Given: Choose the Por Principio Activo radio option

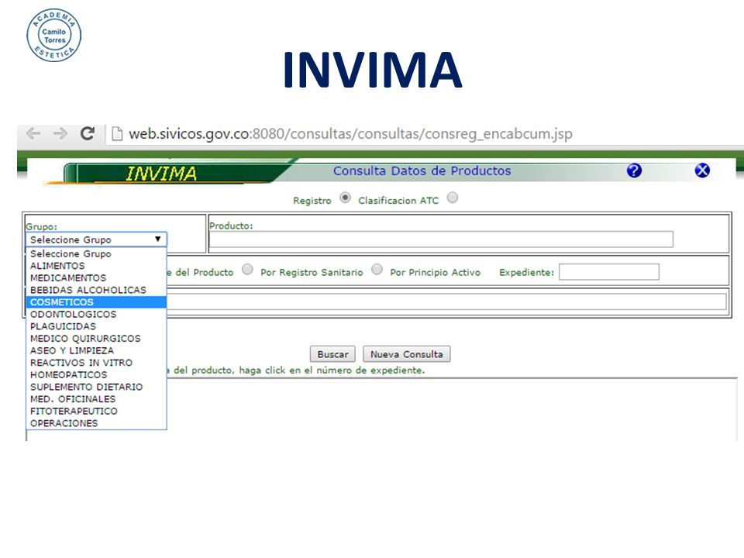Looking at the screenshot, I should pyautogui.click(x=377, y=270).
